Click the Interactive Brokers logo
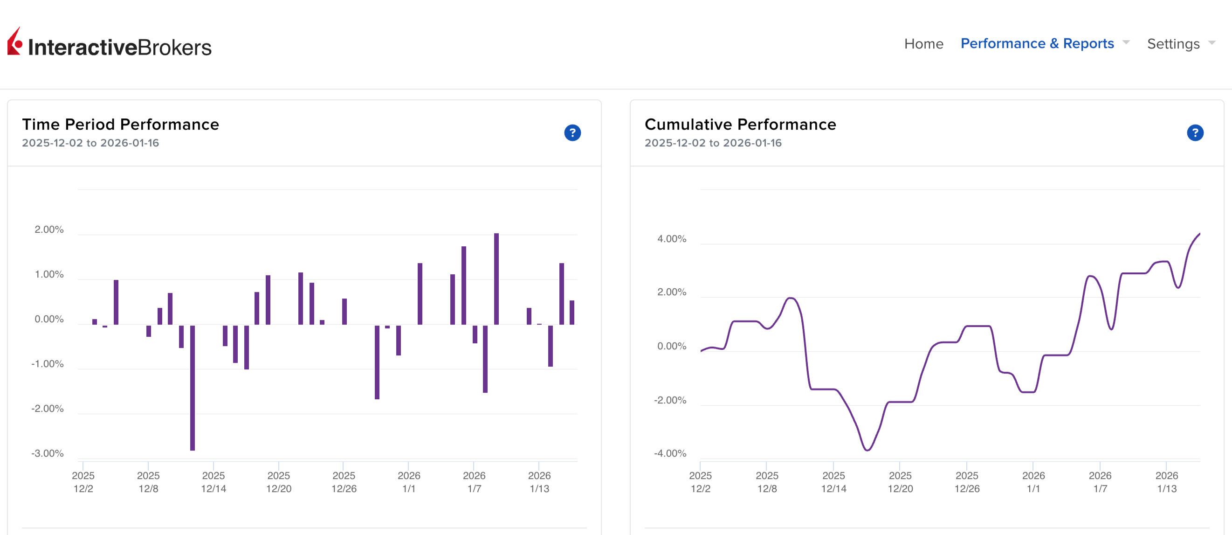Viewport: 1232px width, 535px height. click(109, 44)
